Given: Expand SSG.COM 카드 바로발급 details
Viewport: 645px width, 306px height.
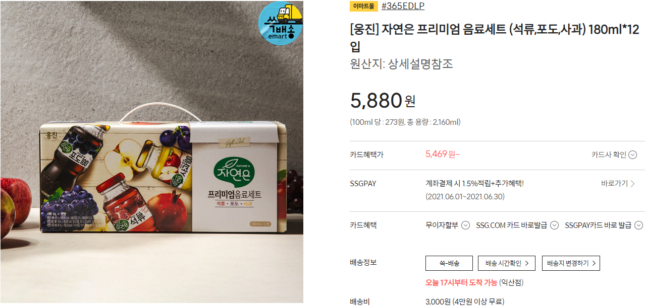Looking at the screenshot, I should click(x=517, y=225).
